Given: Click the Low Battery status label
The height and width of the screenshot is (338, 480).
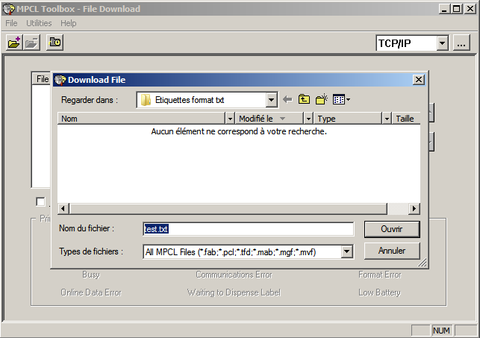Looking at the screenshot, I should coord(379,292).
